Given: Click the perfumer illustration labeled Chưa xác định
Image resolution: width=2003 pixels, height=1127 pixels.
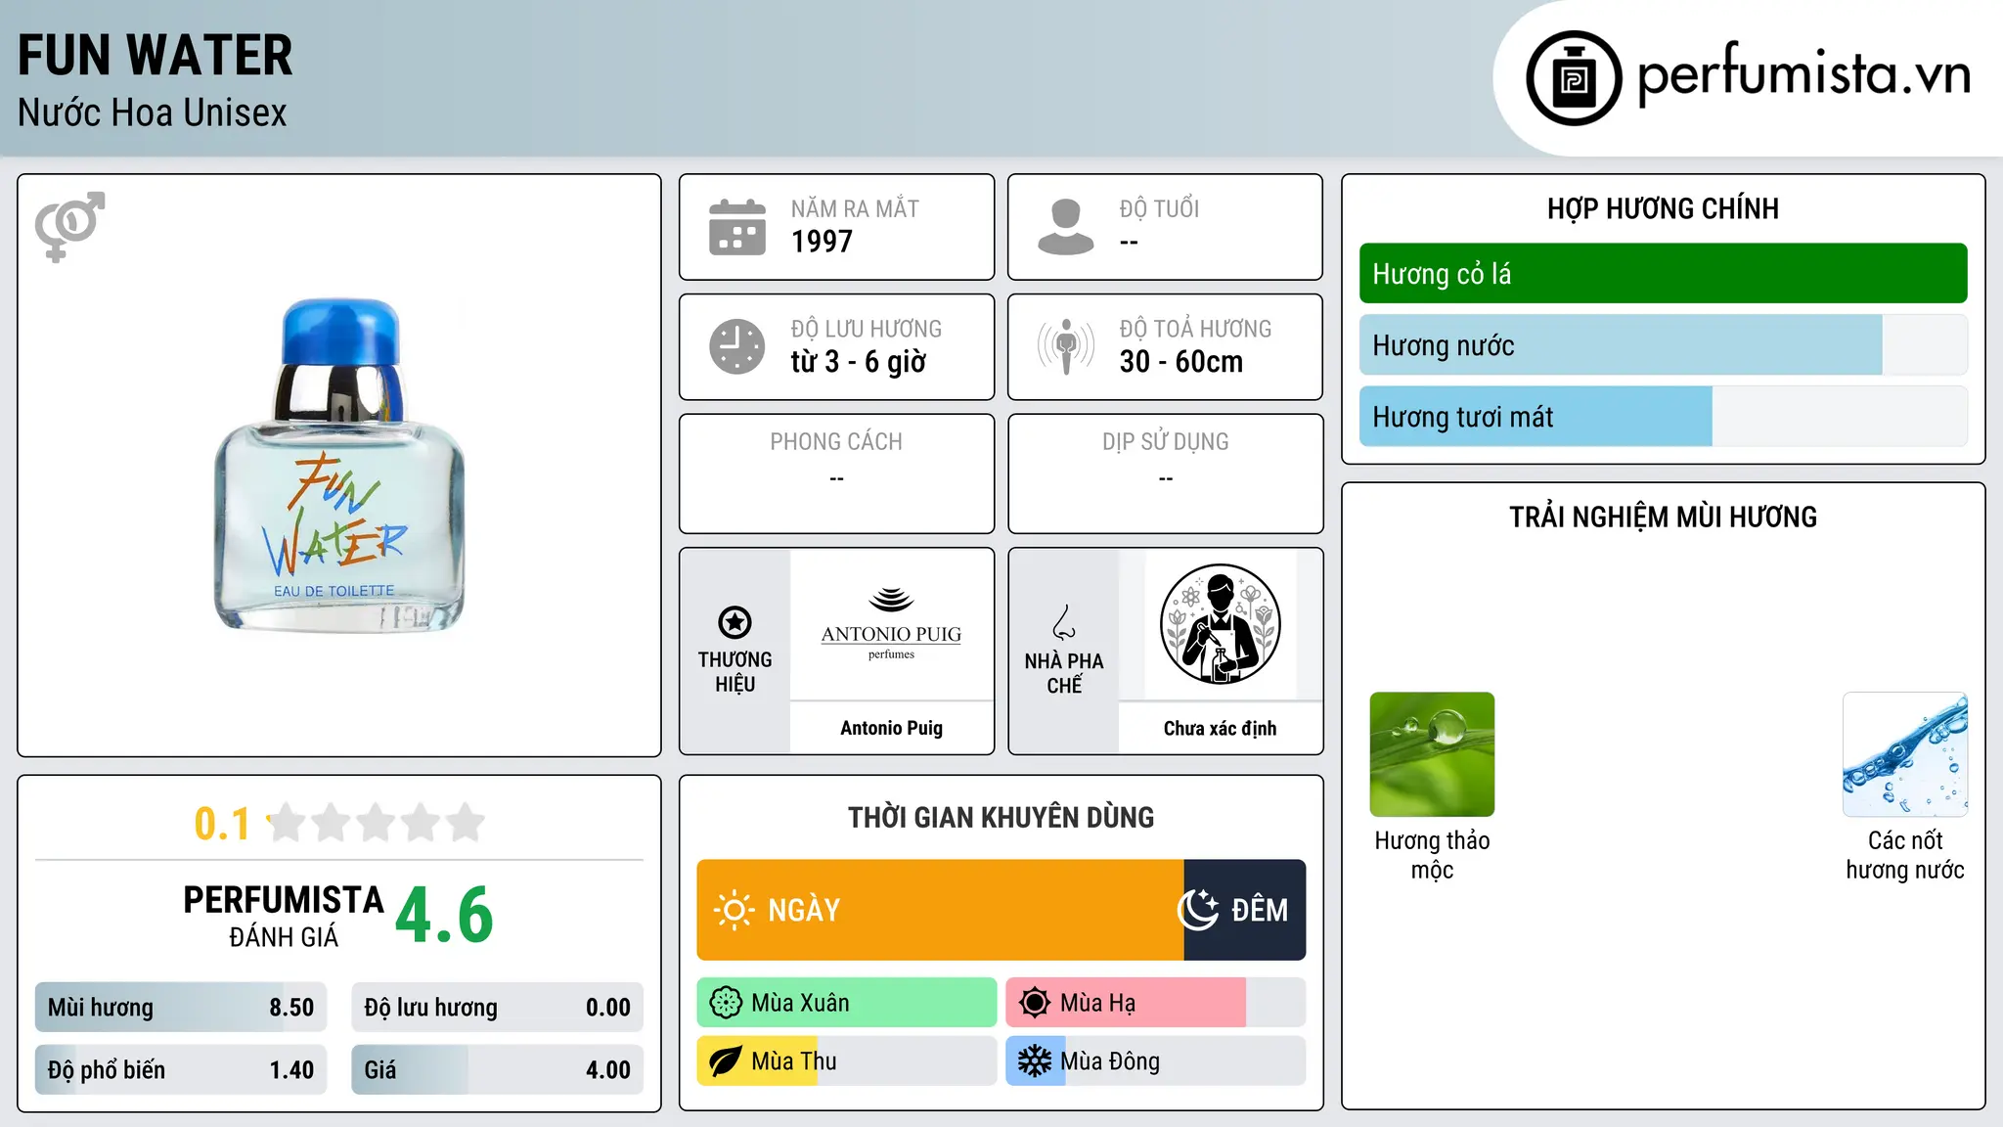Looking at the screenshot, I should [1220, 624].
